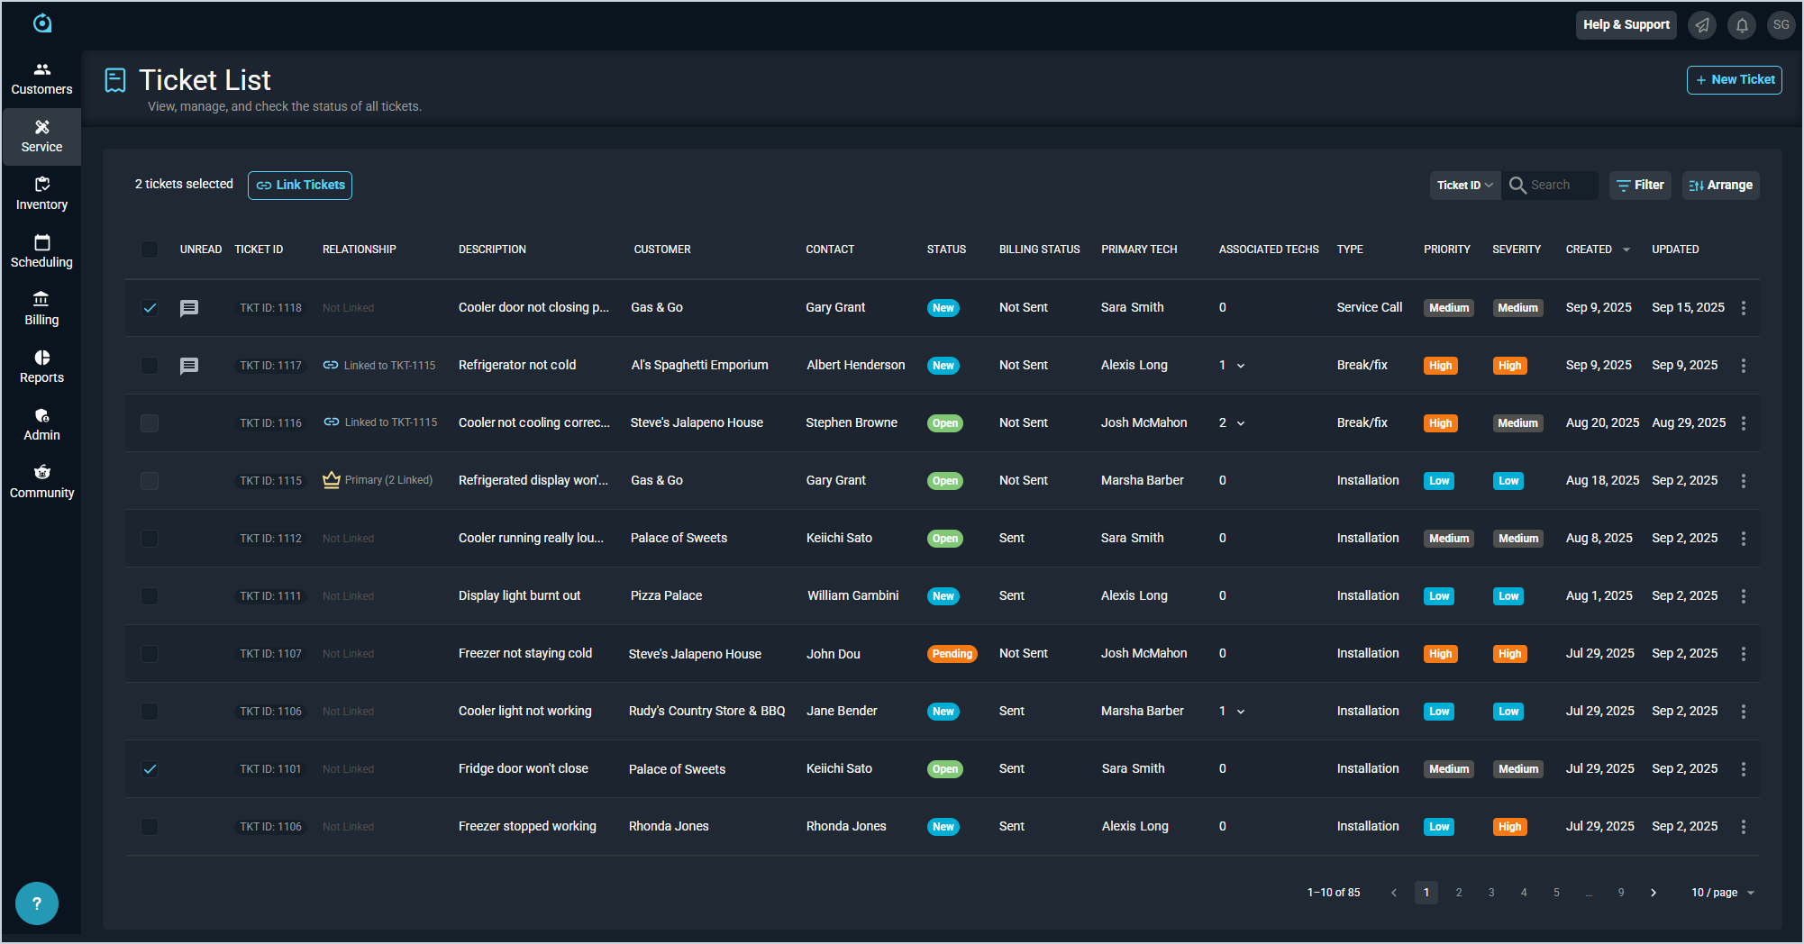The width and height of the screenshot is (1804, 944).
Task: Open the notifications bell icon
Action: point(1742,25)
